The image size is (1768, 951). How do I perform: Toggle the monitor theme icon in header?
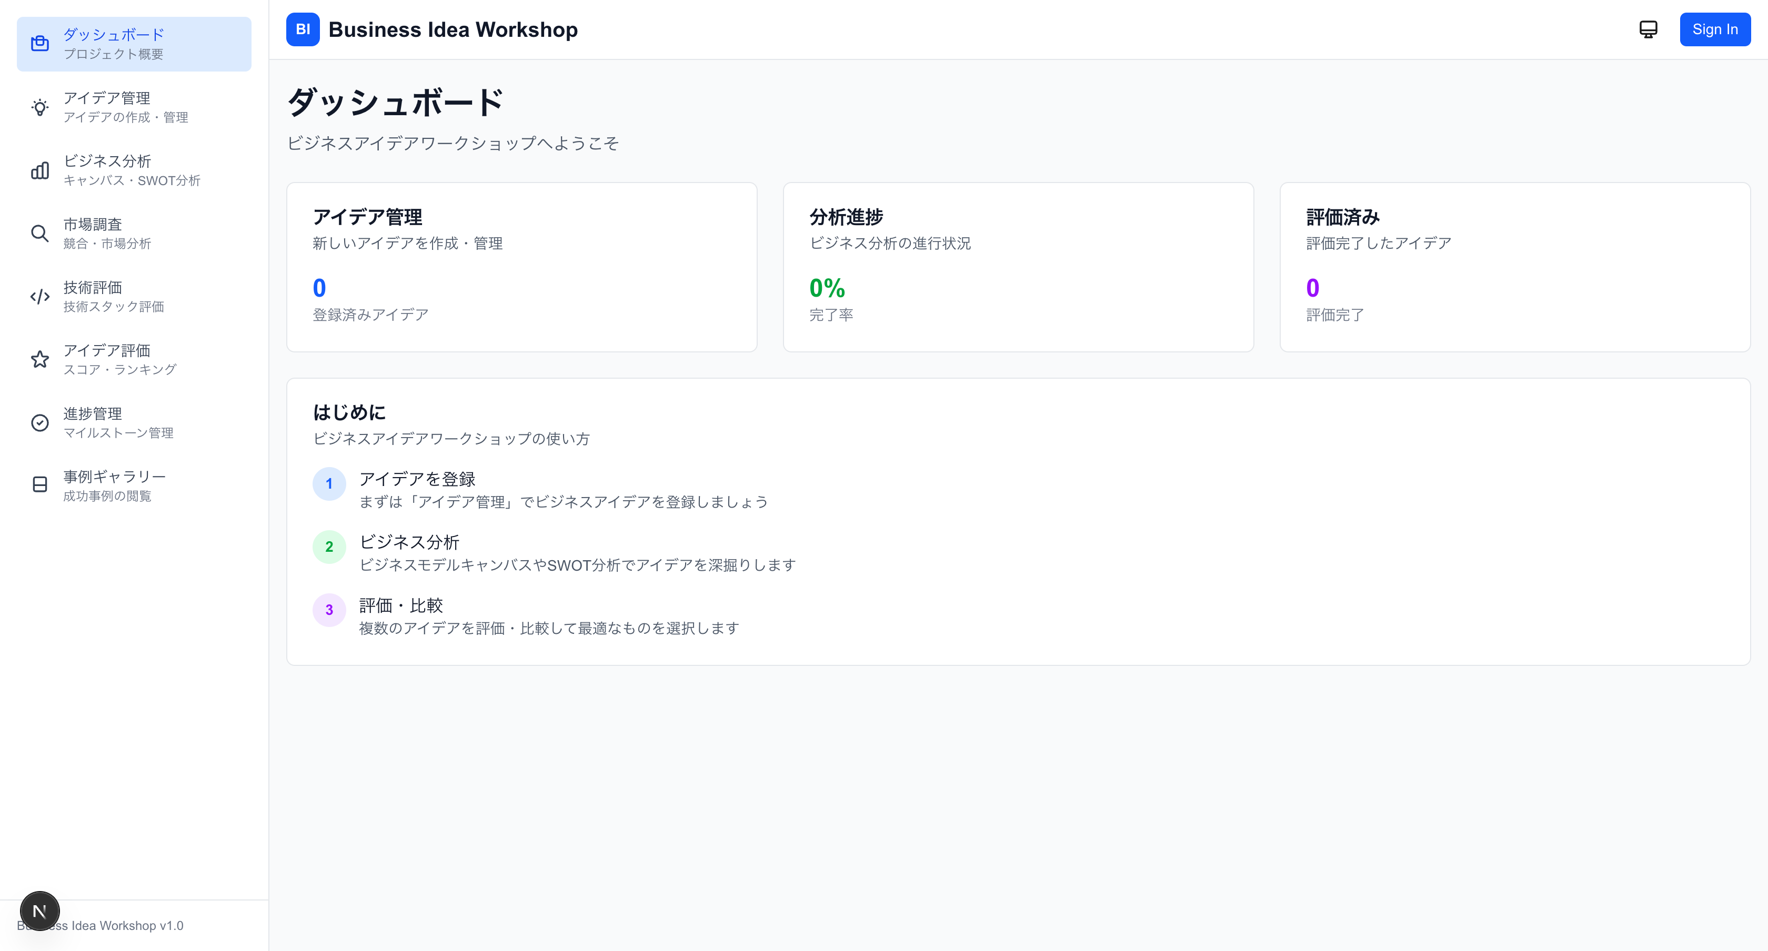(1648, 29)
